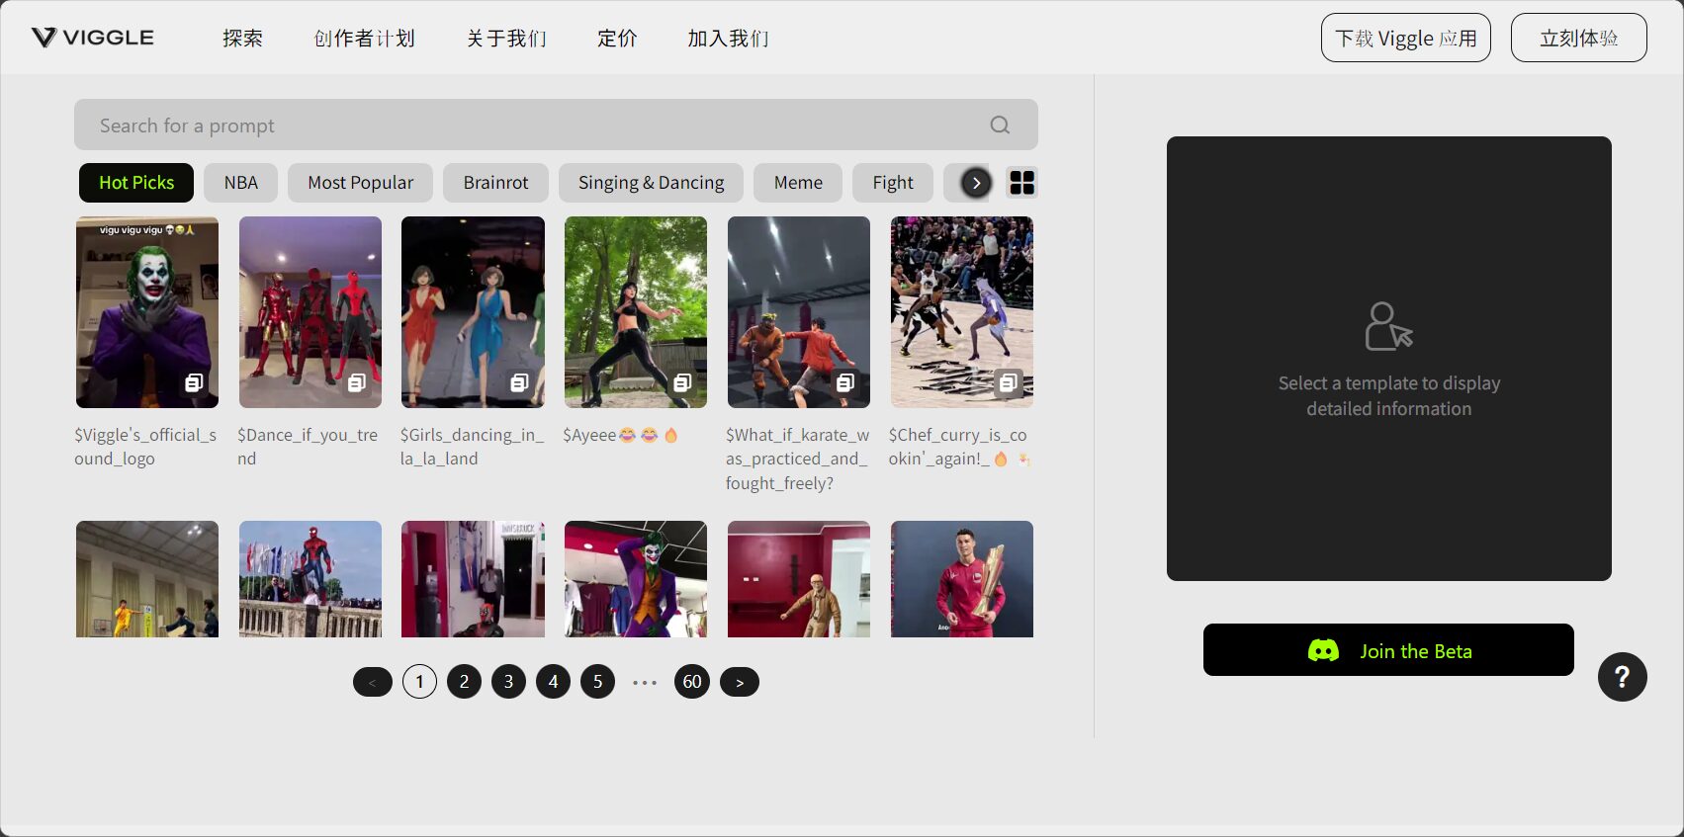Switch to the grid view icon
1684x837 pixels.
pos(1021,183)
